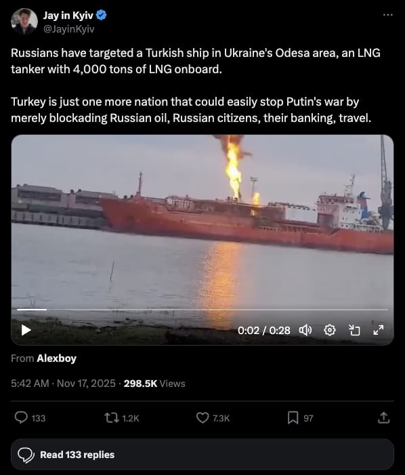Expand the video to fullscreen
The width and height of the screenshot is (405, 475).
tap(379, 330)
